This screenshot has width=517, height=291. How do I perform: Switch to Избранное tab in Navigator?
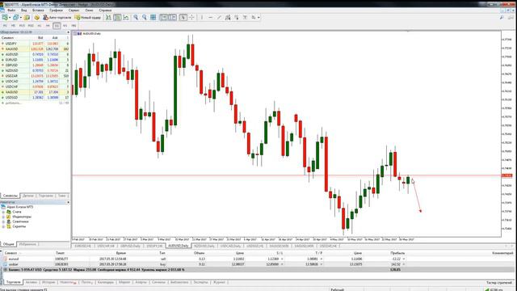coord(27,244)
